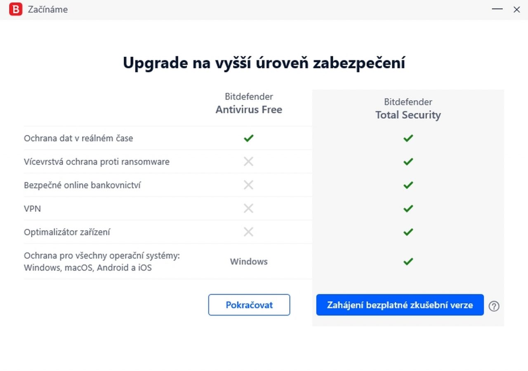This screenshot has width=528, height=371.
Task: Click the green checkmark under Antivirus Free
Action: pyautogui.click(x=248, y=138)
